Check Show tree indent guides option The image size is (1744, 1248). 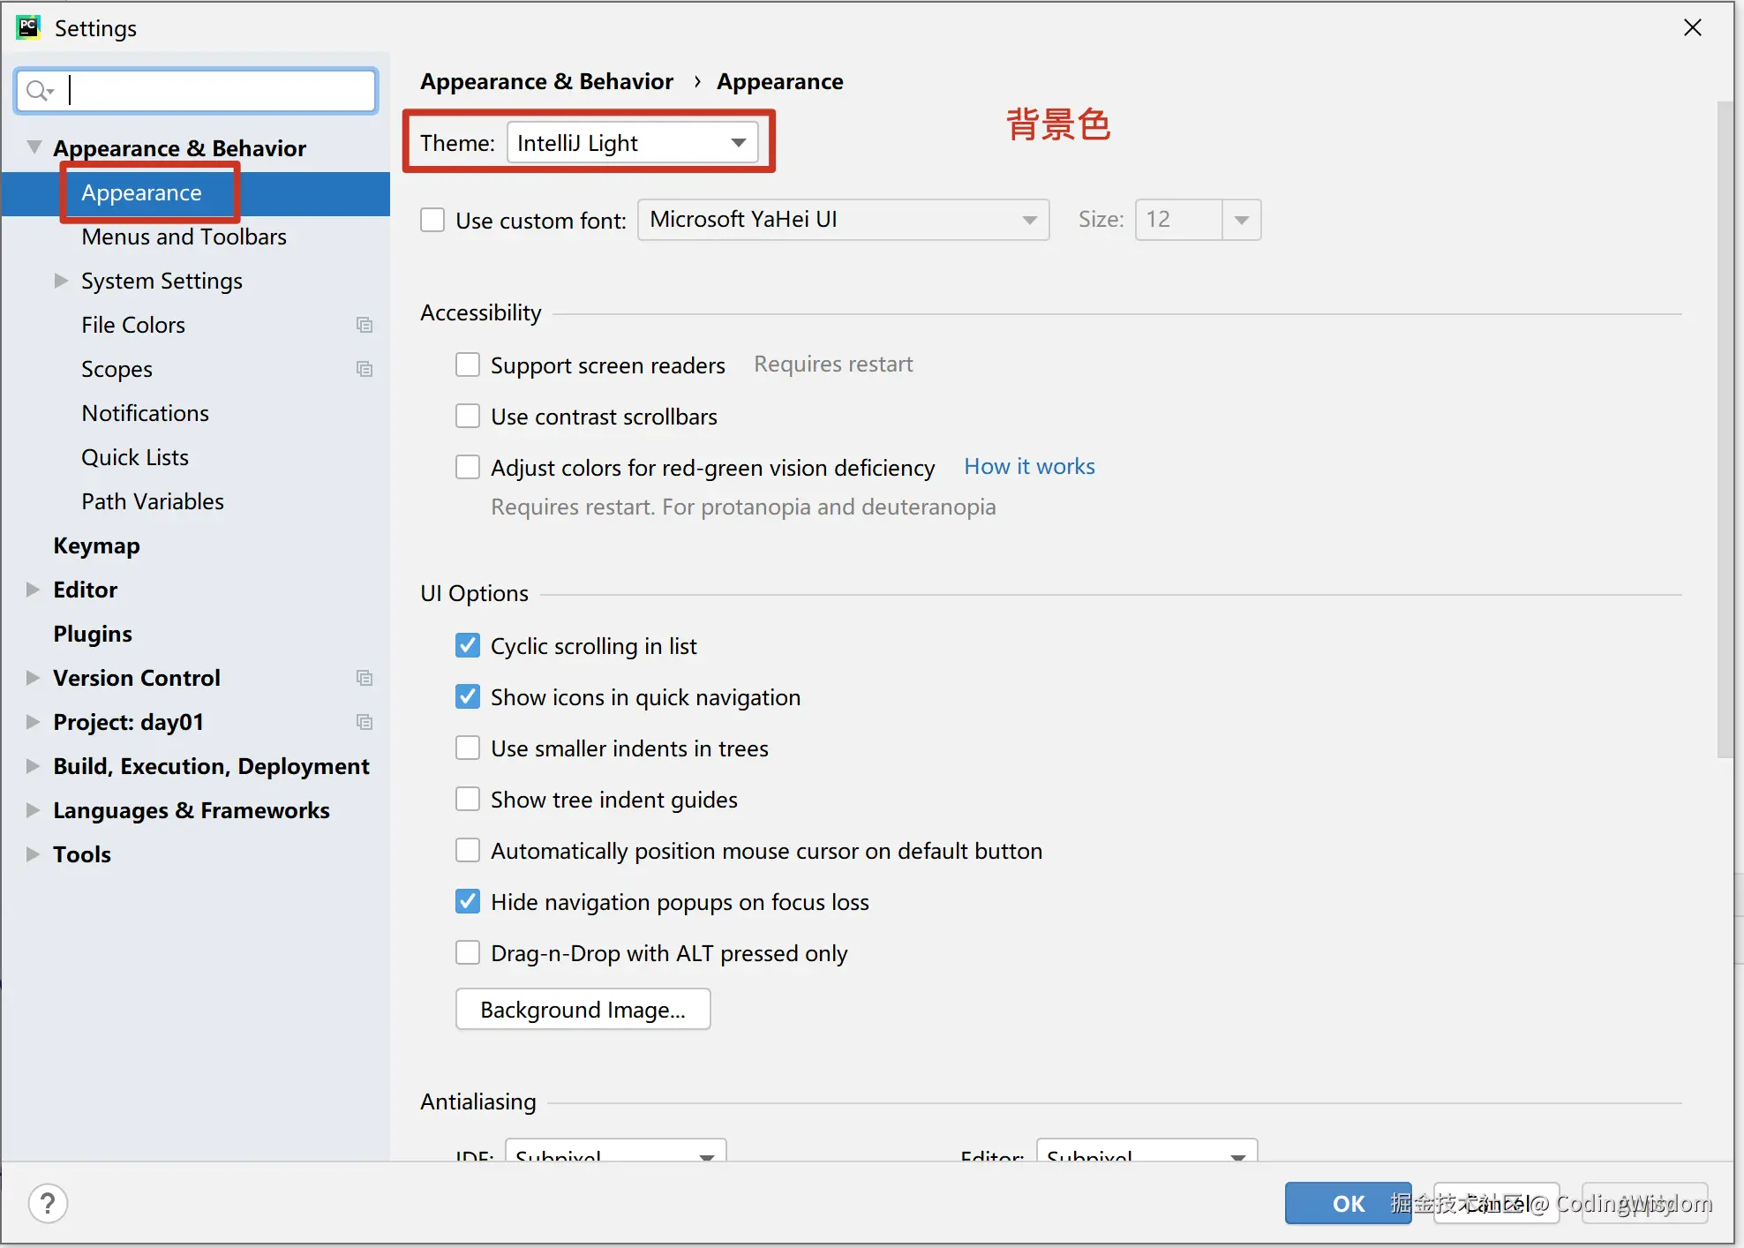coord(468,800)
